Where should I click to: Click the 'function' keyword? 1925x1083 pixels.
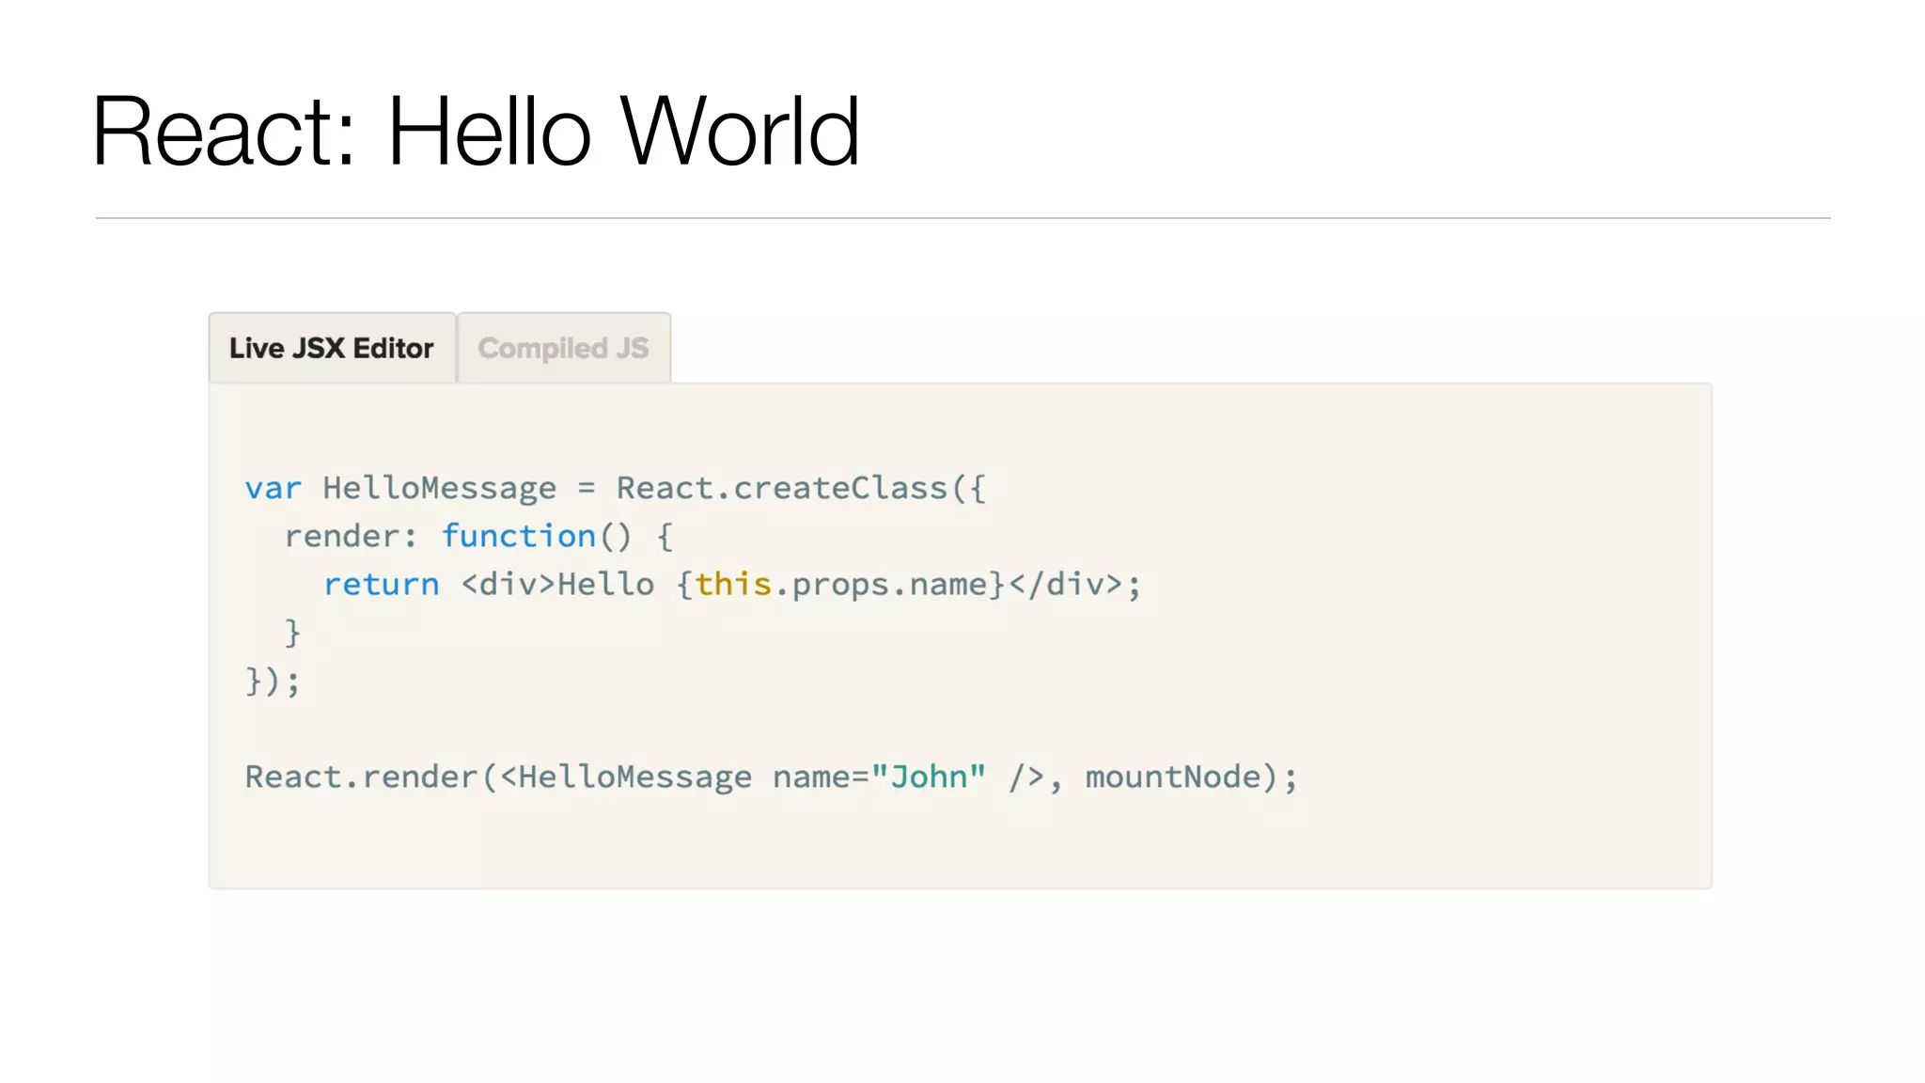(519, 536)
